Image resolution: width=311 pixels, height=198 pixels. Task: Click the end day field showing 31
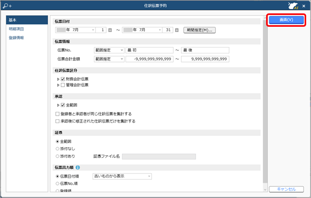[x=168, y=30]
